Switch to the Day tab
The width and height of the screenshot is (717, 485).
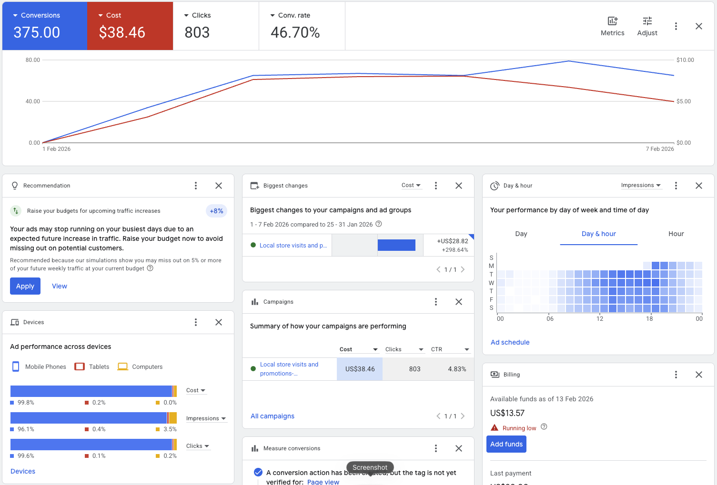pyautogui.click(x=521, y=234)
